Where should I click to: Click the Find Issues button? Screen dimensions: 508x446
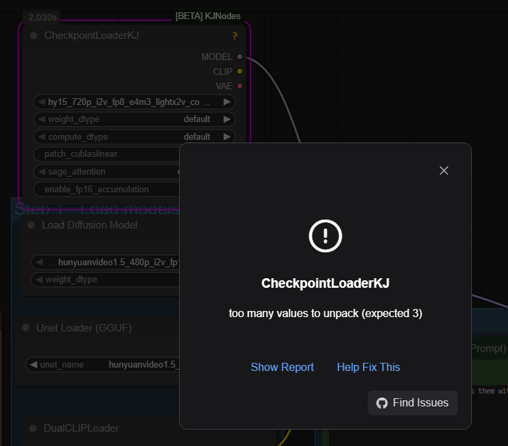point(413,403)
